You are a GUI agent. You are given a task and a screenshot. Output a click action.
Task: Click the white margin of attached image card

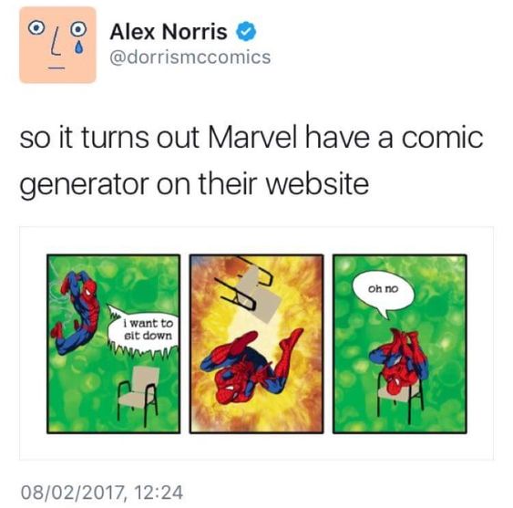[257, 447]
